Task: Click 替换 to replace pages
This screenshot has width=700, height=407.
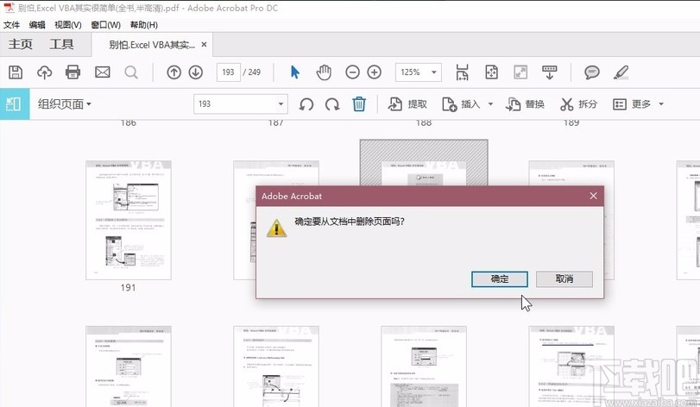Action: pyautogui.click(x=525, y=104)
